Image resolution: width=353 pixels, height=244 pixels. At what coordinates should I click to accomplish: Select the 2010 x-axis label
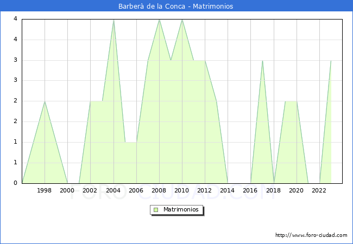[182, 190]
